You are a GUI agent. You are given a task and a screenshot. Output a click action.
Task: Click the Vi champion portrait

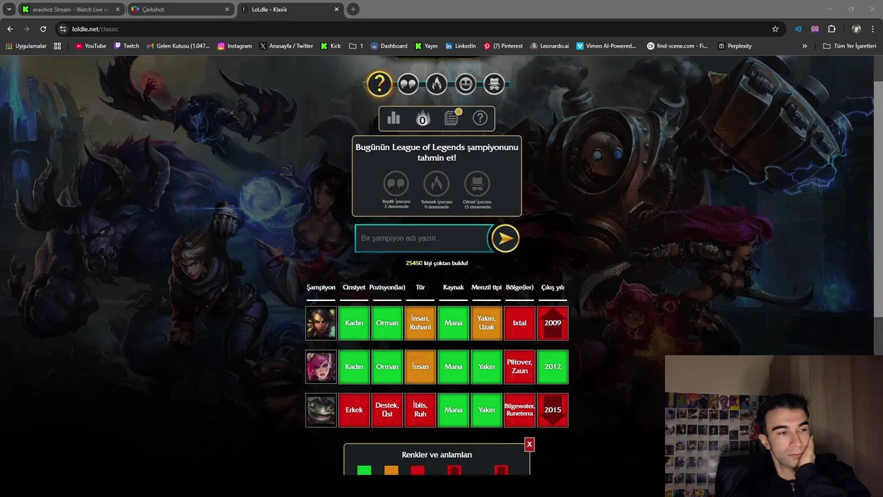click(x=321, y=367)
